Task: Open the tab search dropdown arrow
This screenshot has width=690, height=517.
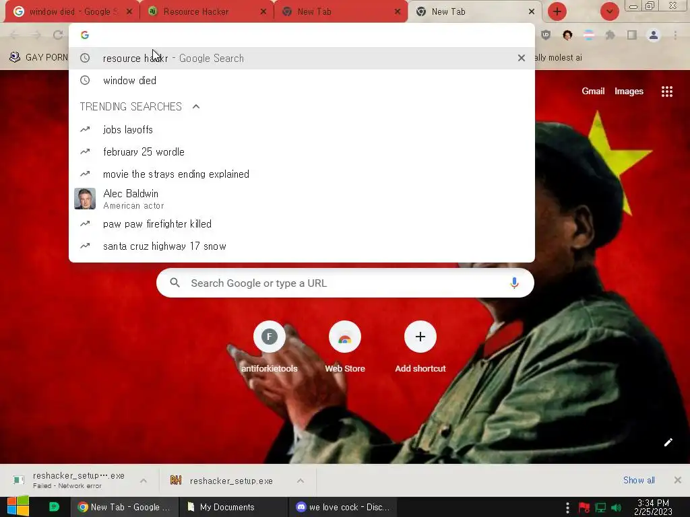Action: (x=609, y=11)
